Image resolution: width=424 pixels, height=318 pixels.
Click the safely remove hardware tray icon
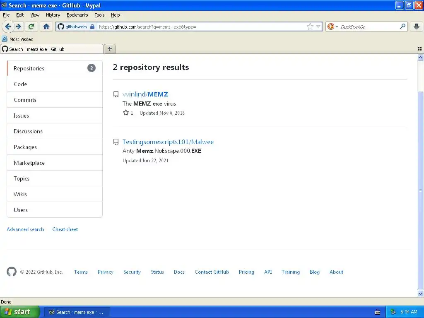coord(393,312)
